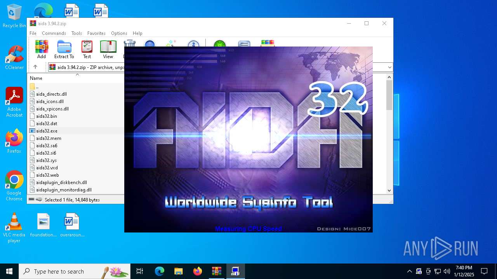Open Firefox desktop shortcut

point(14,141)
